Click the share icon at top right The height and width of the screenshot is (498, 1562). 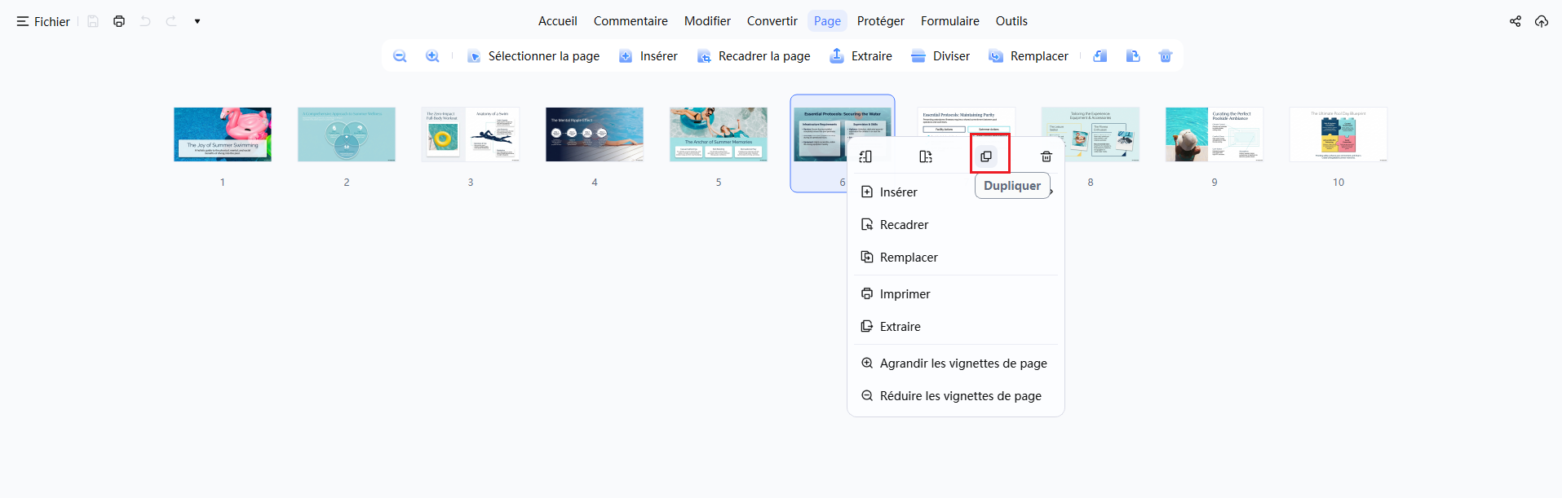tap(1516, 21)
